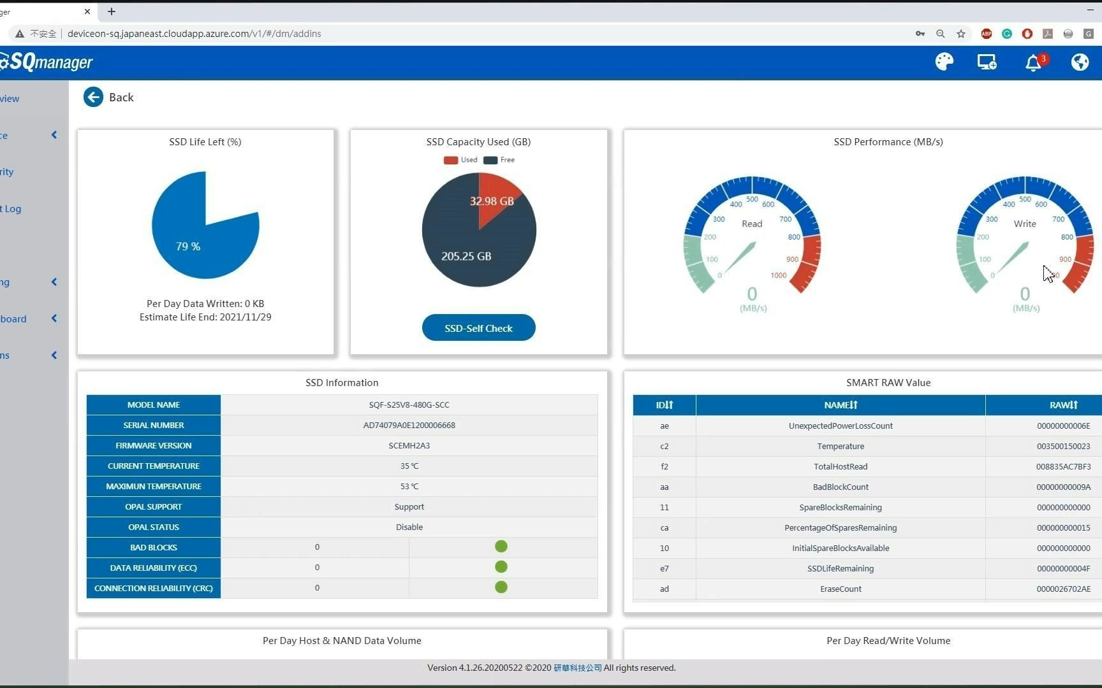Select the SSDLifeRemaining SMART row
1102x688 pixels.
tap(867, 568)
